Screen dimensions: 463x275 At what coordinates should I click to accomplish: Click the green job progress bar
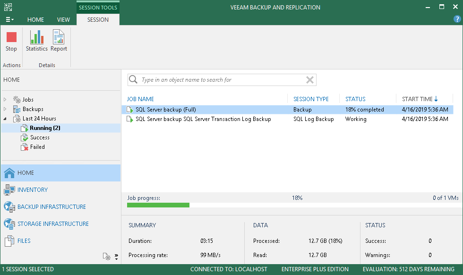158,205
